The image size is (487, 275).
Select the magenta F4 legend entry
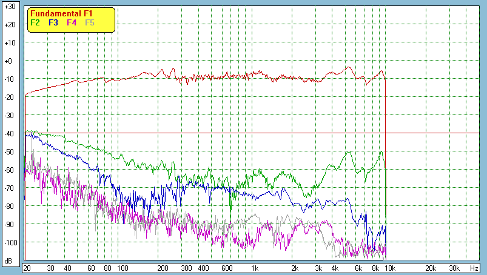pos(72,22)
